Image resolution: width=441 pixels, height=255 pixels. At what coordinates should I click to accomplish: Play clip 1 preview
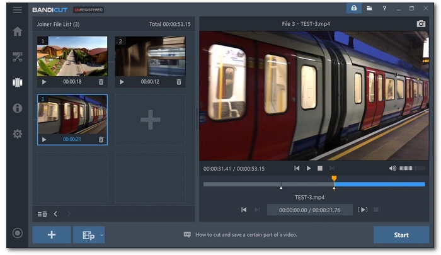click(44, 82)
